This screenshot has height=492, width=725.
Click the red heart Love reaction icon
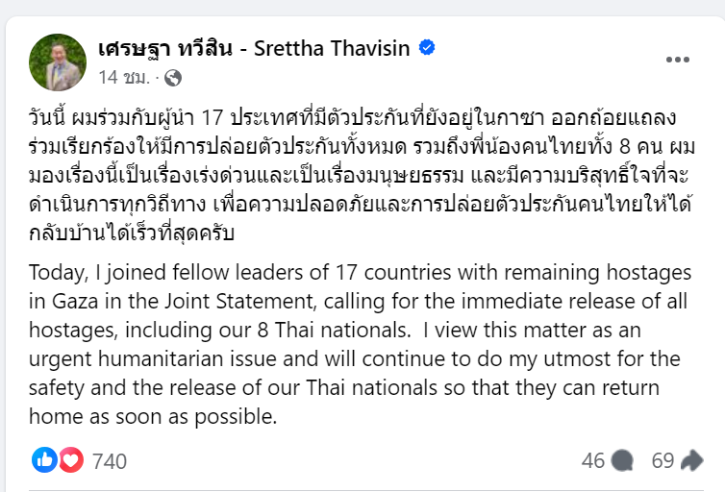[71, 460]
